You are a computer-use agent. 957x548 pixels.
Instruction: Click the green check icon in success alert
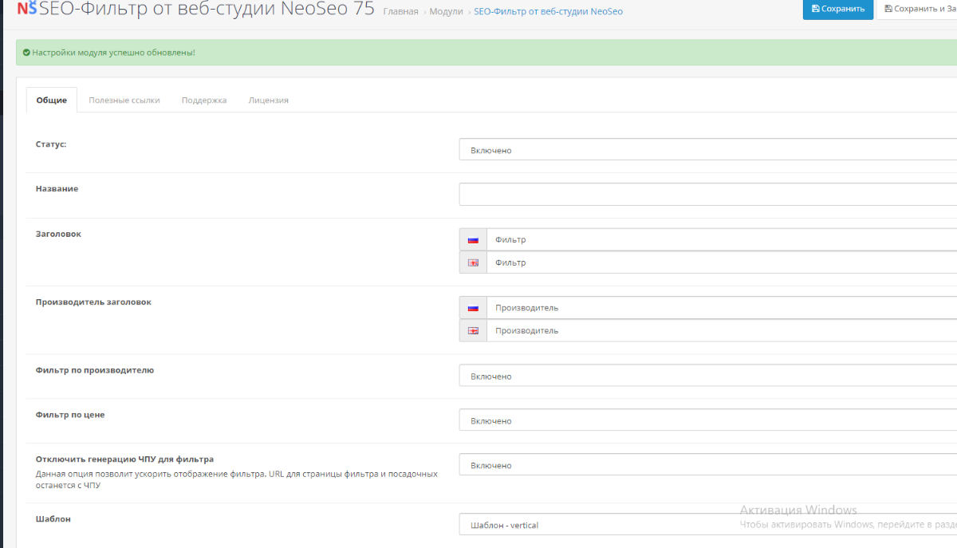(26, 53)
